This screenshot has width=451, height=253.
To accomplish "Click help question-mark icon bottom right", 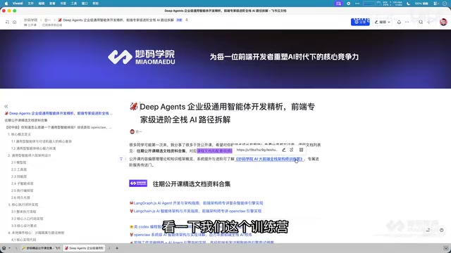I will click(442, 230).
